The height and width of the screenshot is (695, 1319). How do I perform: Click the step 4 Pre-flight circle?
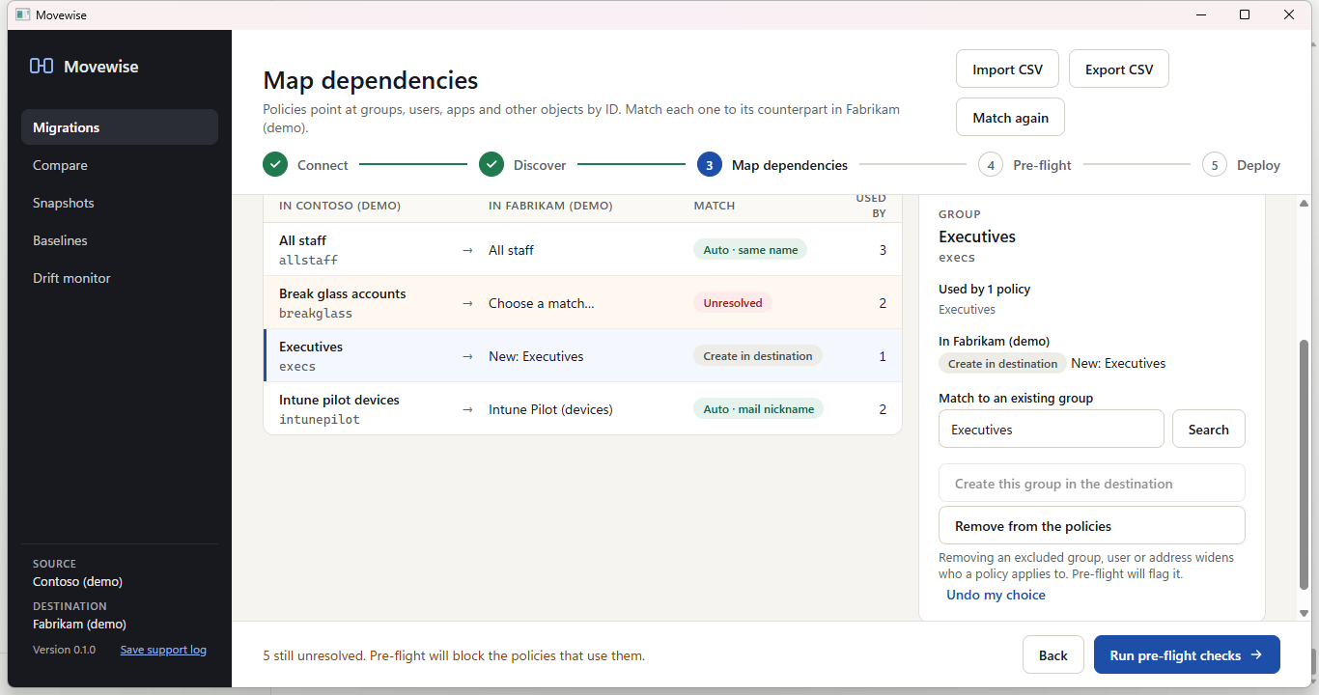coord(990,165)
